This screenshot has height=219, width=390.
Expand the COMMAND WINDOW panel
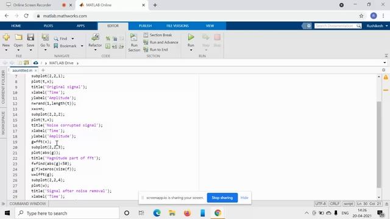[27, 204]
